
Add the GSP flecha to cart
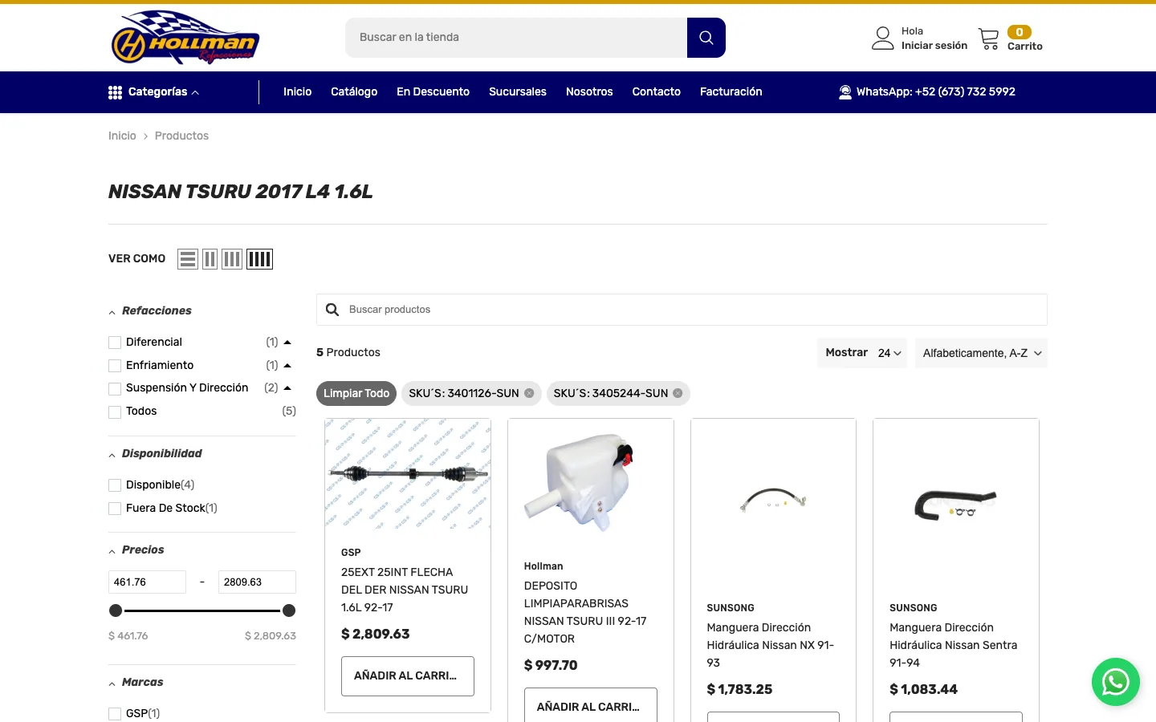pos(408,676)
